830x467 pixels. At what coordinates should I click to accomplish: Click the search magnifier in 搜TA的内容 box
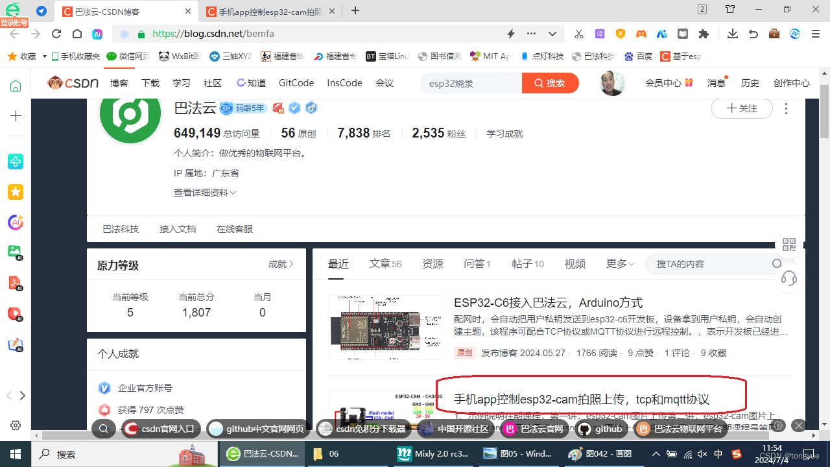[x=777, y=264]
